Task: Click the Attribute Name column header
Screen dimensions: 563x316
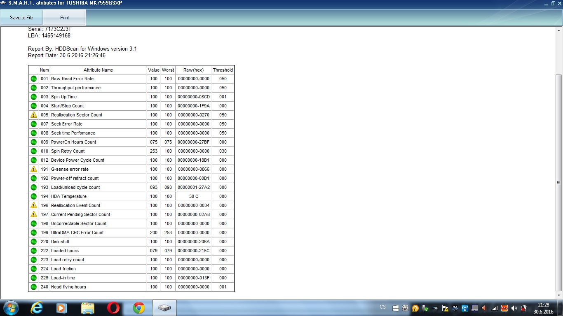Action: 98,70
